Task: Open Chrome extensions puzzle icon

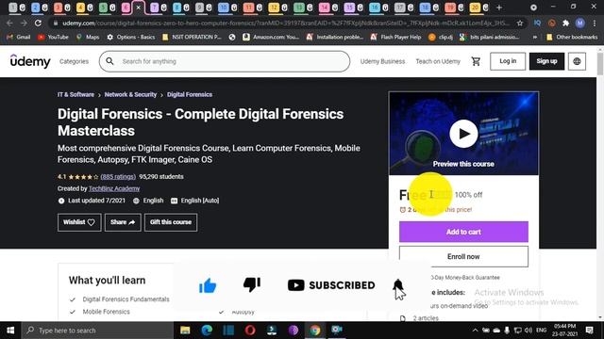Action: [x=565, y=23]
